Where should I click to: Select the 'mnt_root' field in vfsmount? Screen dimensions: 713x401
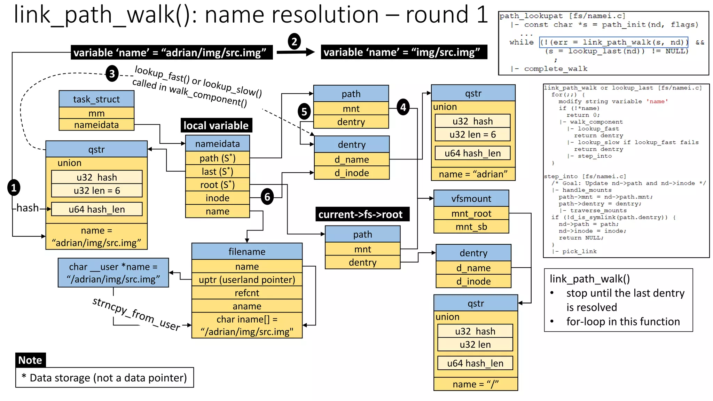coord(471,213)
